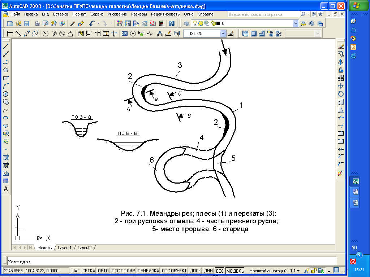Toggle ОТС-ПОЛЯР polar tracking

(123, 271)
